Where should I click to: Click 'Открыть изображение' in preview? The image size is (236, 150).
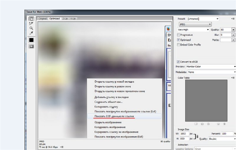click(108, 122)
